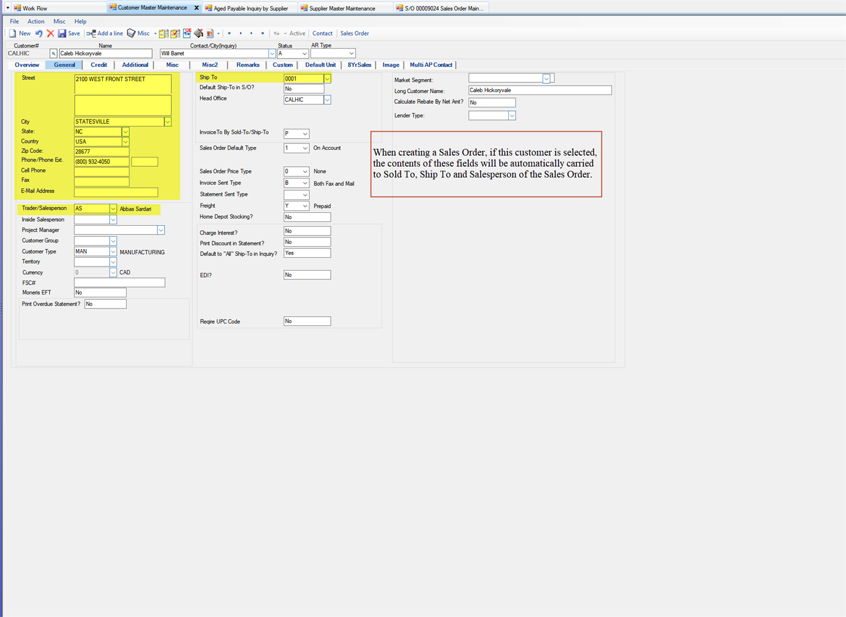Toggle the Active status on the toolbar
Screen dimensions: 846x617
click(x=297, y=33)
